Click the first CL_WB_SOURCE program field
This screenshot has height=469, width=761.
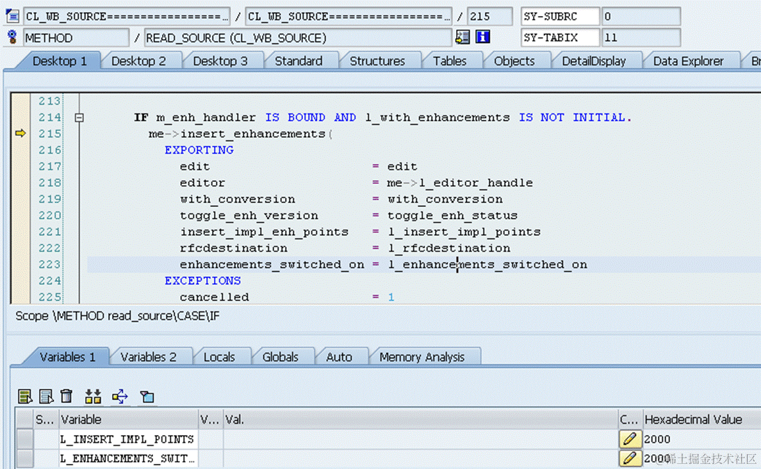coord(126,17)
